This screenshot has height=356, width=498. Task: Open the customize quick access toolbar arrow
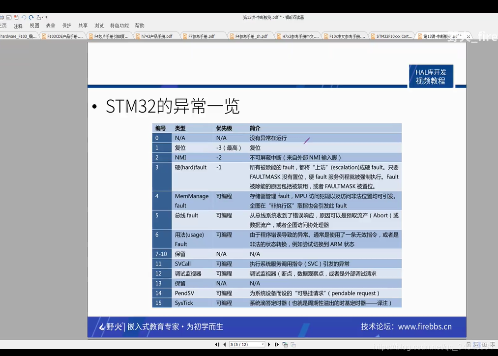coord(46,17)
